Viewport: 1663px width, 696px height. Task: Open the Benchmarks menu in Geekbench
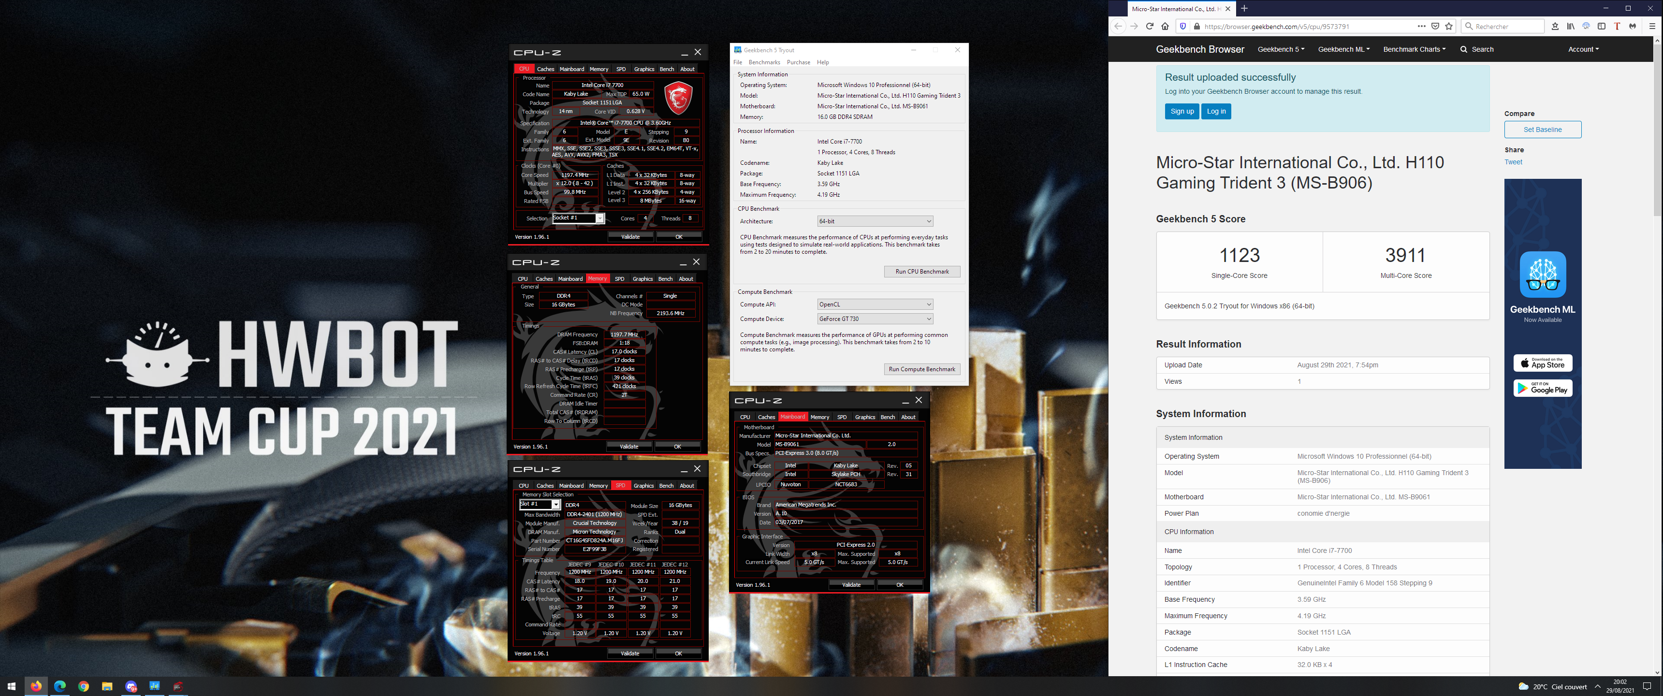pyautogui.click(x=764, y=63)
